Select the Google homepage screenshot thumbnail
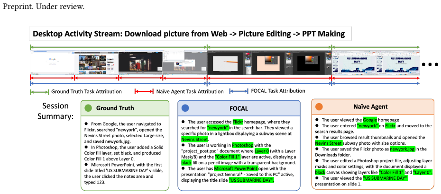Screen dimensions: 441x194 tap(52, 62)
